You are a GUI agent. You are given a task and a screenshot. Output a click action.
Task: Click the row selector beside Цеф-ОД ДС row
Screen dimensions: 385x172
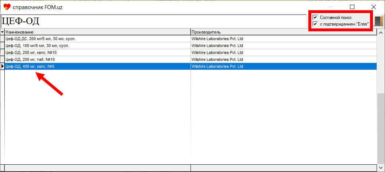click(x=2, y=39)
